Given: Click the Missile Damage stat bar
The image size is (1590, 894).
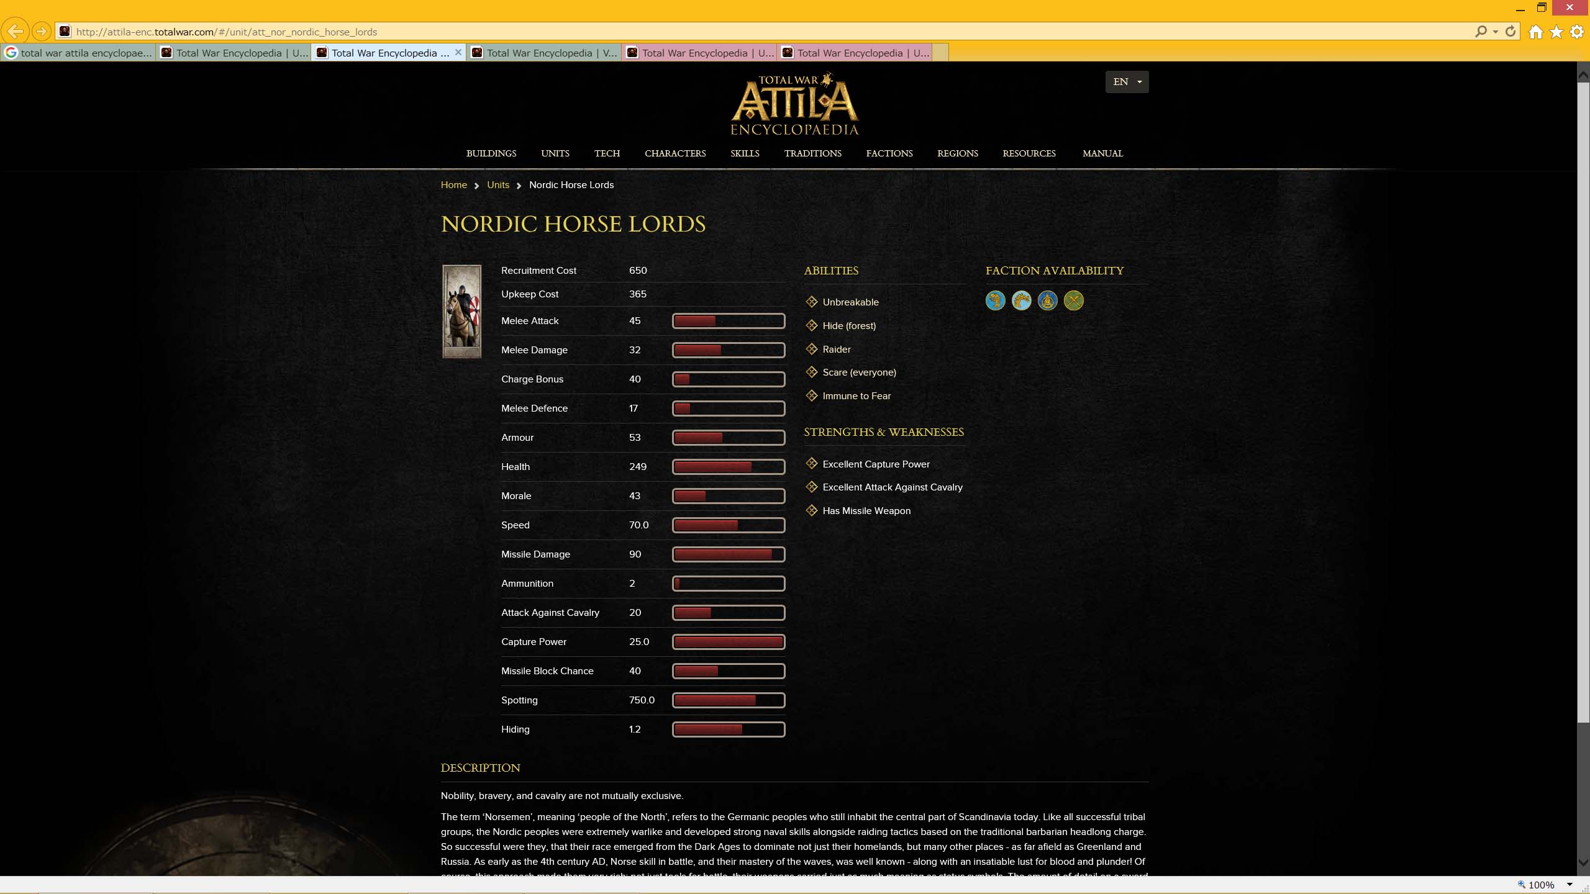Looking at the screenshot, I should pyautogui.click(x=729, y=554).
